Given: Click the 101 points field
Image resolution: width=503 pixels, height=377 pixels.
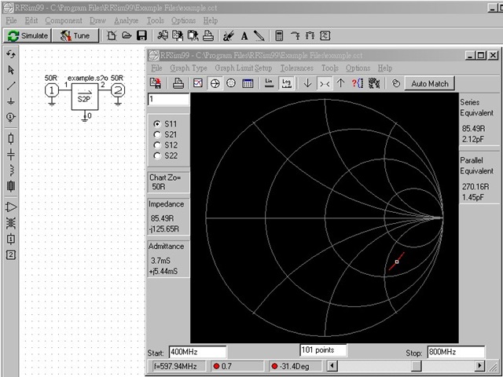Looking at the screenshot, I should 323,350.
